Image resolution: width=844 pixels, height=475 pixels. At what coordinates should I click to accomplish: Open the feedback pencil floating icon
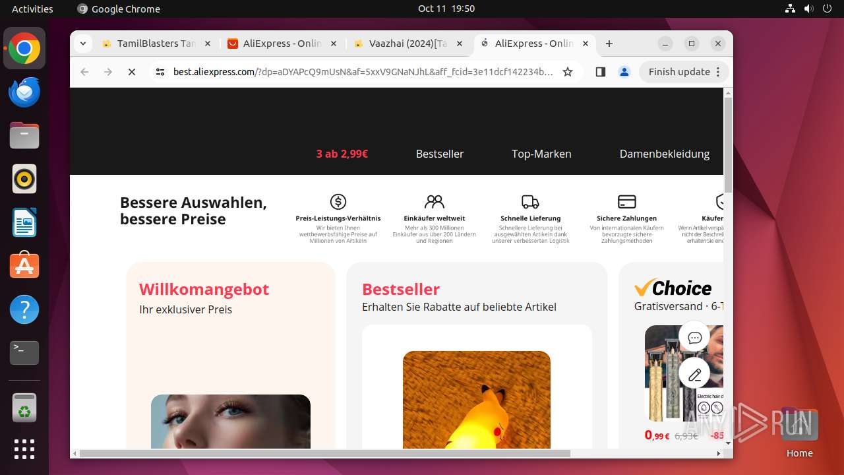pyautogui.click(x=694, y=375)
